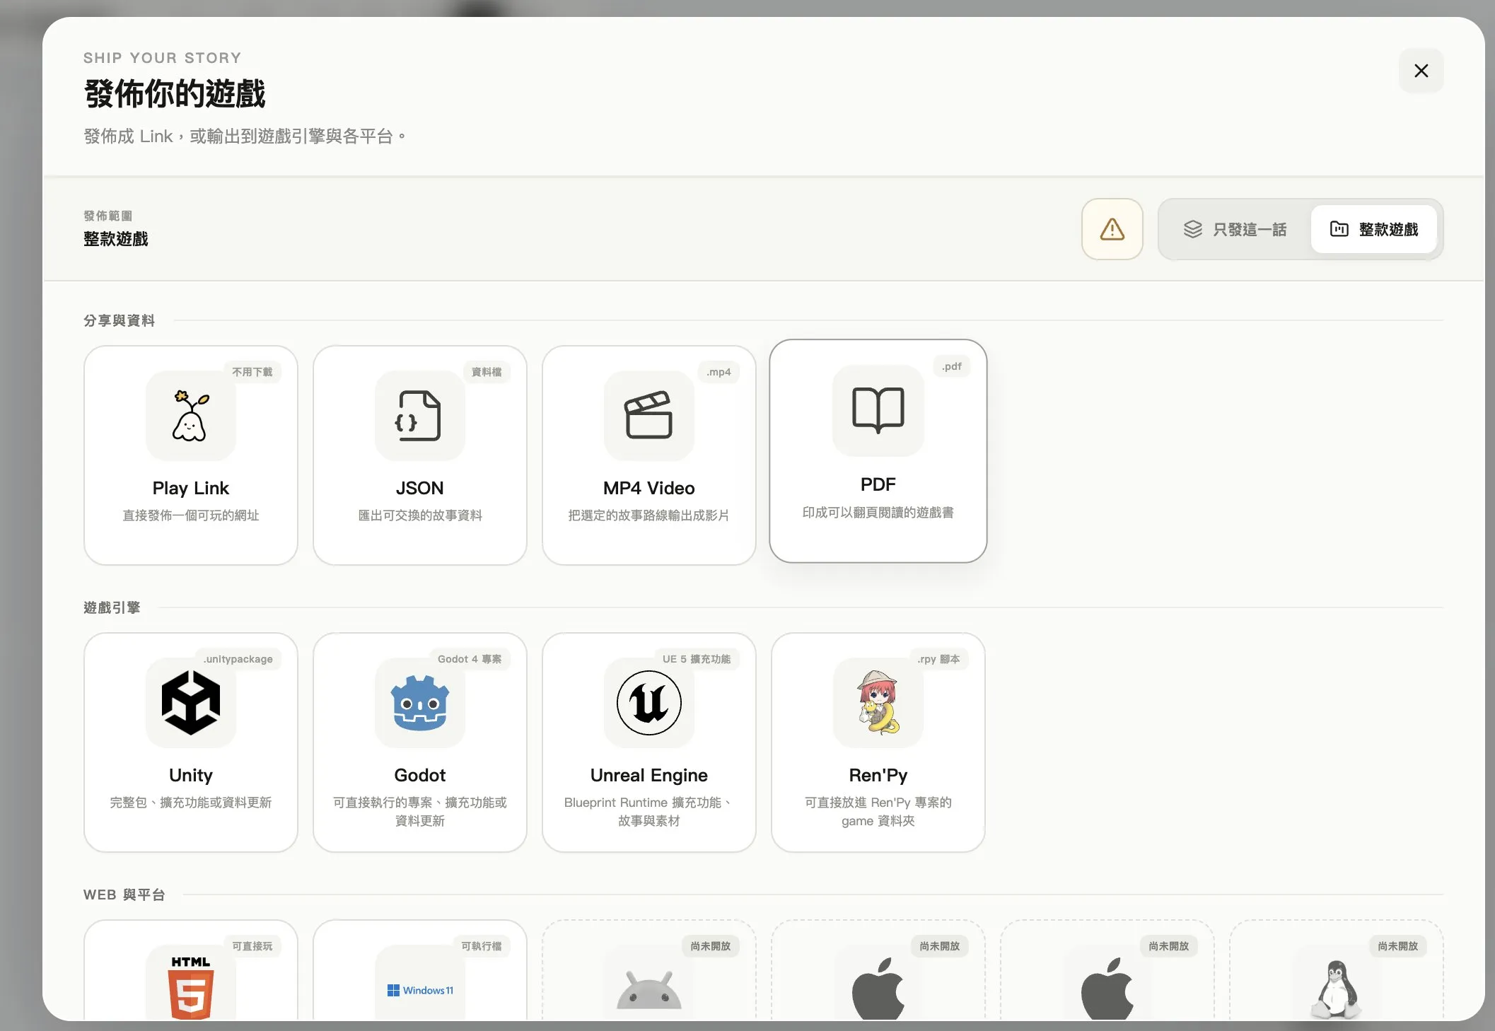Open the Ren'Py card title text
This screenshot has height=1031, width=1495.
click(878, 775)
